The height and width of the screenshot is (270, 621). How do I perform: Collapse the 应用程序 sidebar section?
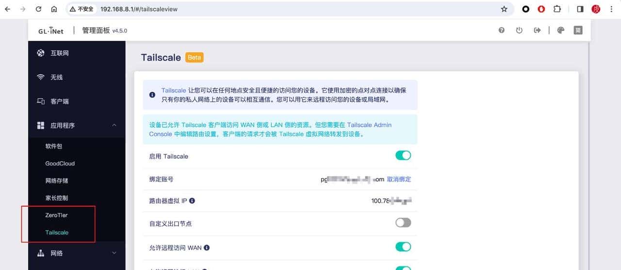(x=114, y=125)
